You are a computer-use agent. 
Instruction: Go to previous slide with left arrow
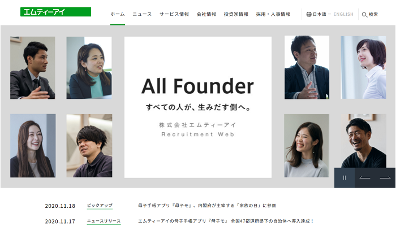click(x=365, y=178)
